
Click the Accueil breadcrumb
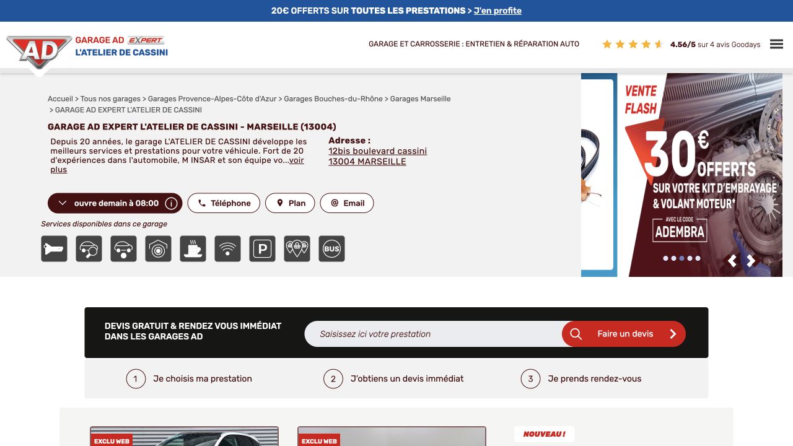[60, 99]
